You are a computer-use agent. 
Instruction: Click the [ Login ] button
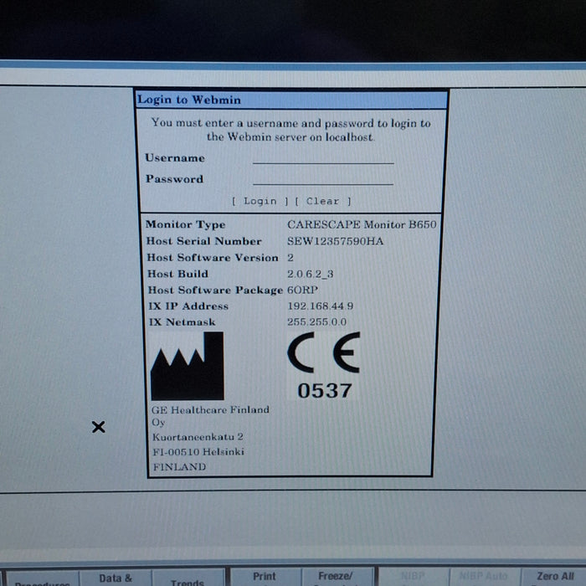[x=260, y=201]
